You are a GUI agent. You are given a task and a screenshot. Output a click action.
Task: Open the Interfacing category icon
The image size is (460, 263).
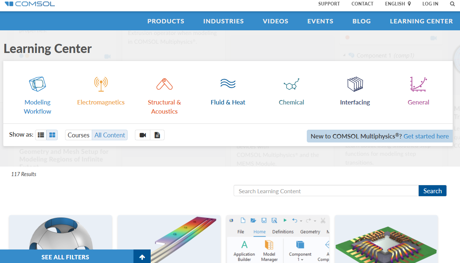click(355, 84)
